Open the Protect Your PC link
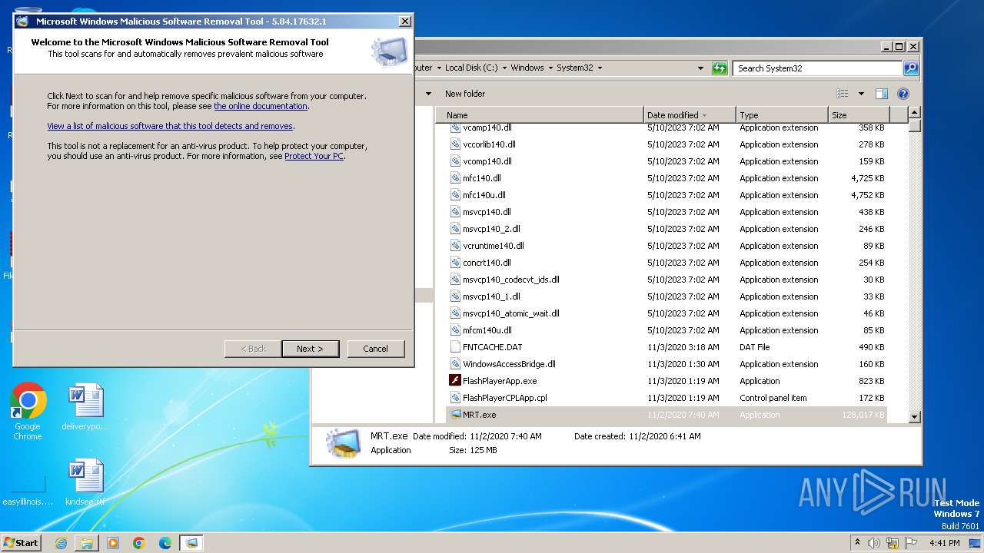The width and height of the screenshot is (984, 553). point(314,156)
